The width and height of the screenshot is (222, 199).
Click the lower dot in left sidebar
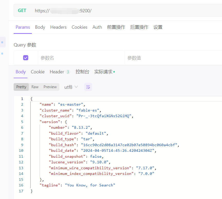tap(2, 54)
